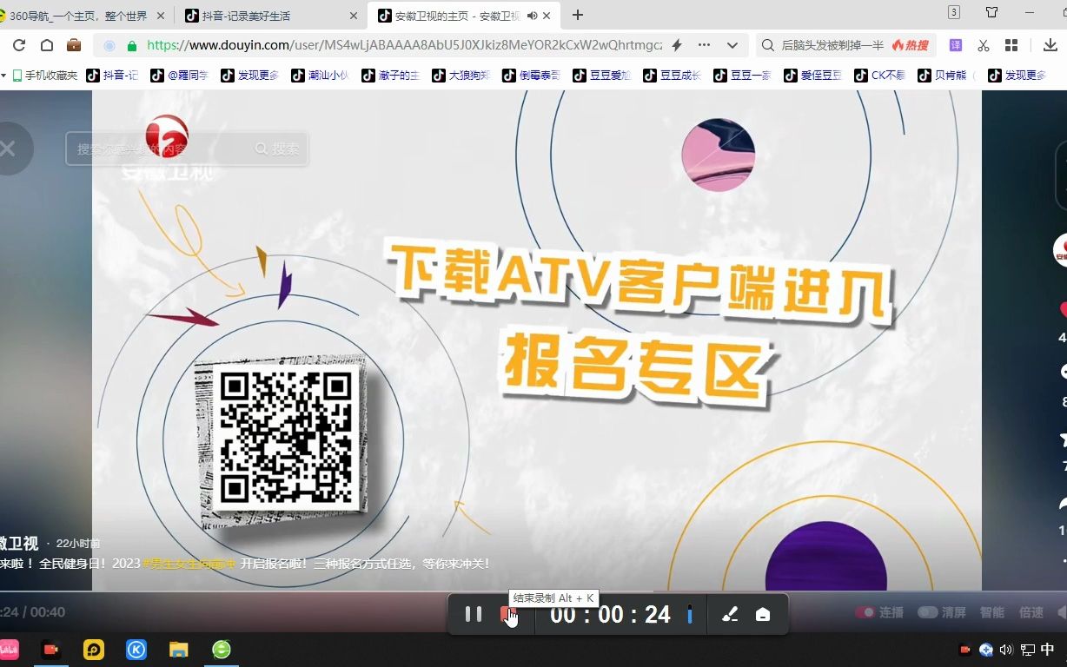Open the 倒霉泰哥 bookmark
The image size is (1067, 667).
(531, 76)
